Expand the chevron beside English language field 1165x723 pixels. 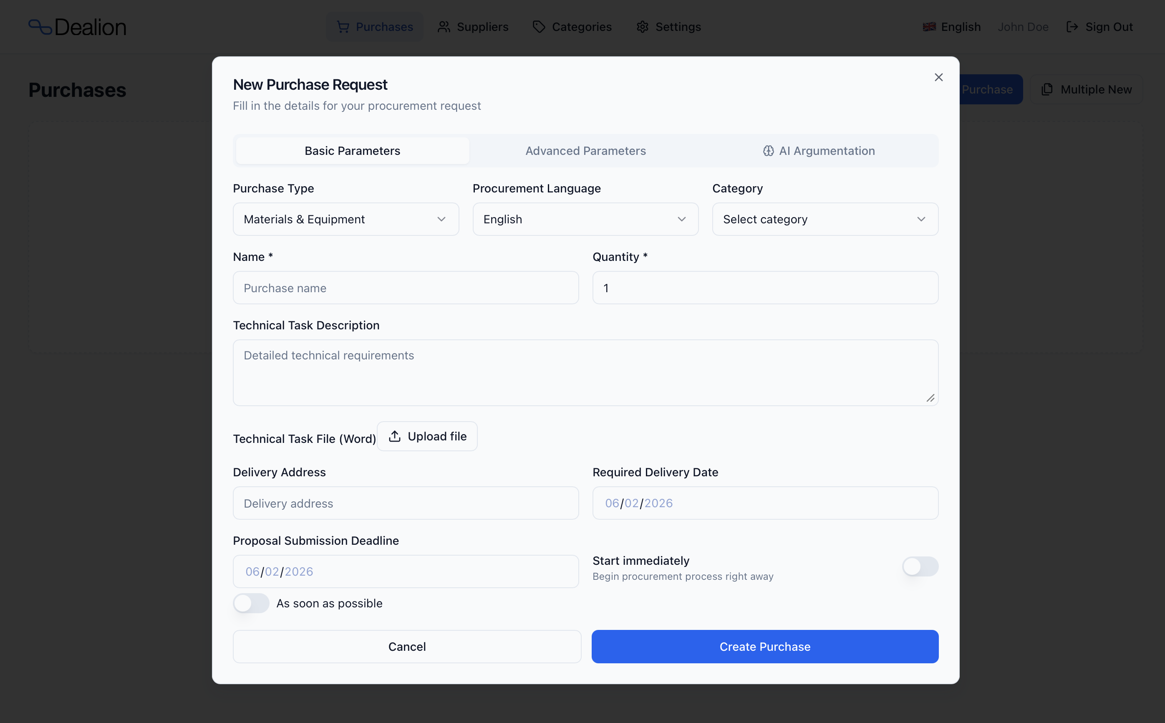pos(681,219)
